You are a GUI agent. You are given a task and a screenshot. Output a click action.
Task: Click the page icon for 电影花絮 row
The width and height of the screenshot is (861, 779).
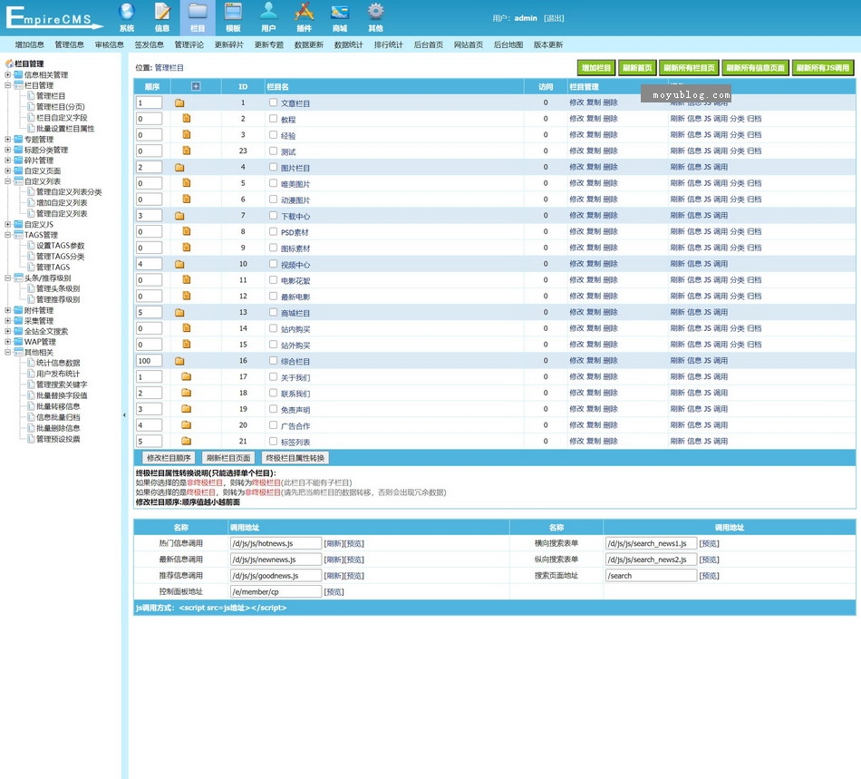(x=187, y=279)
